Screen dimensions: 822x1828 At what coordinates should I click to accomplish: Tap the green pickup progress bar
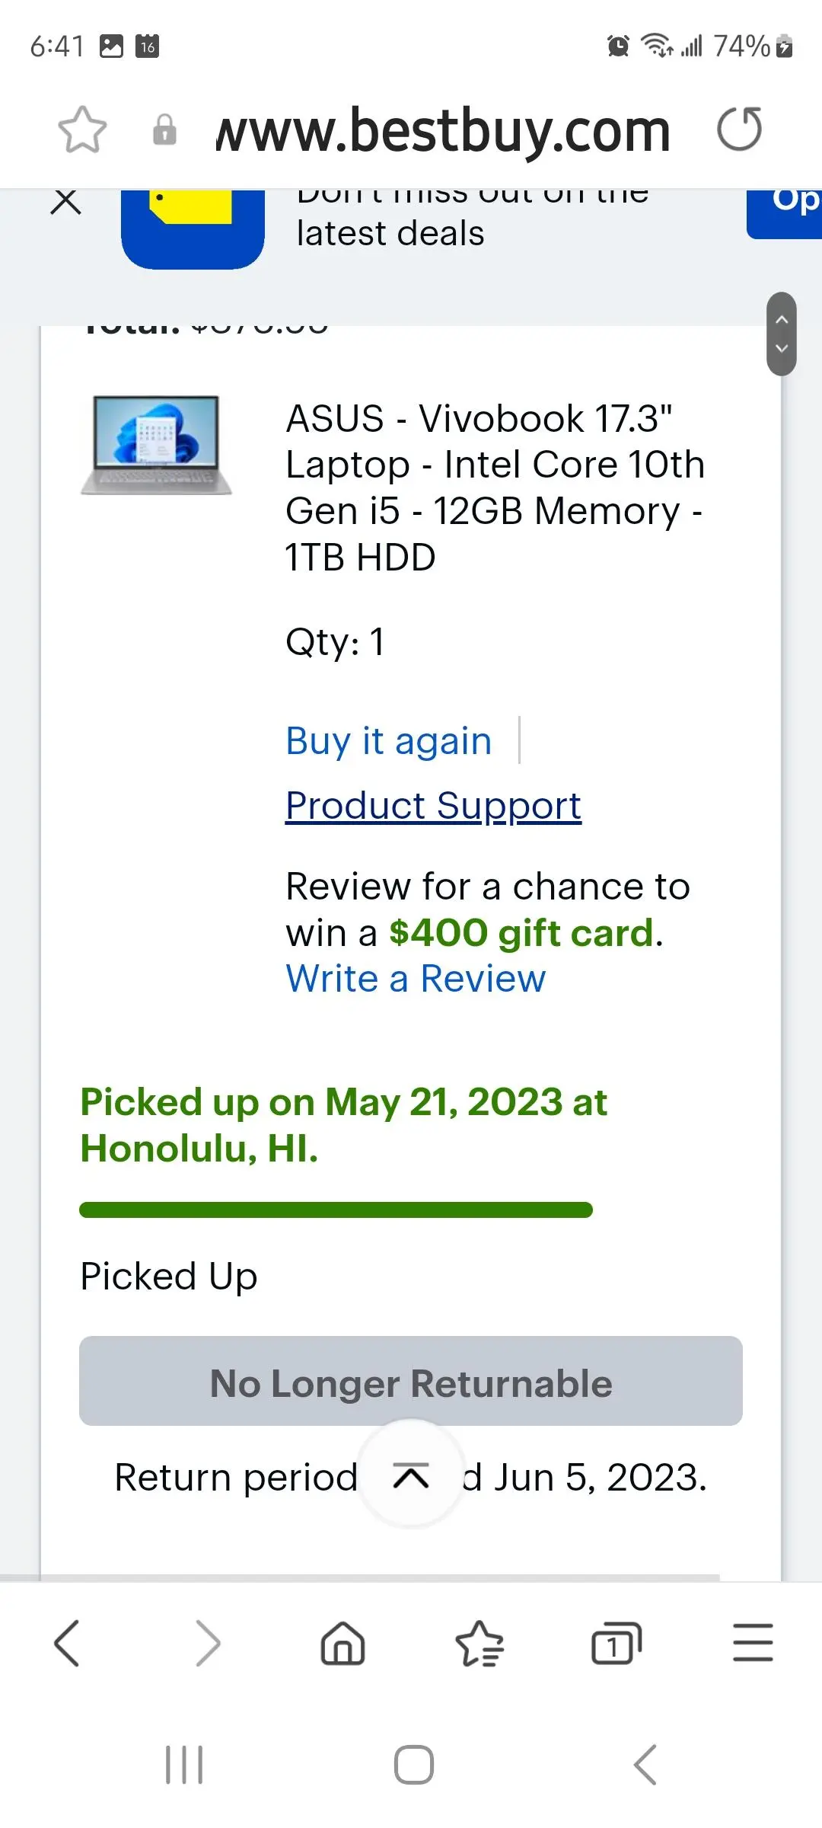tap(336, 1210)
